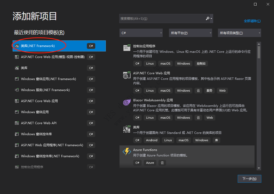Select ASP.NET Core Web API text

[39, 123]
